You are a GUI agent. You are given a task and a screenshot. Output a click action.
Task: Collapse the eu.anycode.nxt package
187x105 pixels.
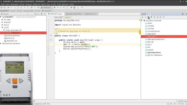[x=4, y=30]
